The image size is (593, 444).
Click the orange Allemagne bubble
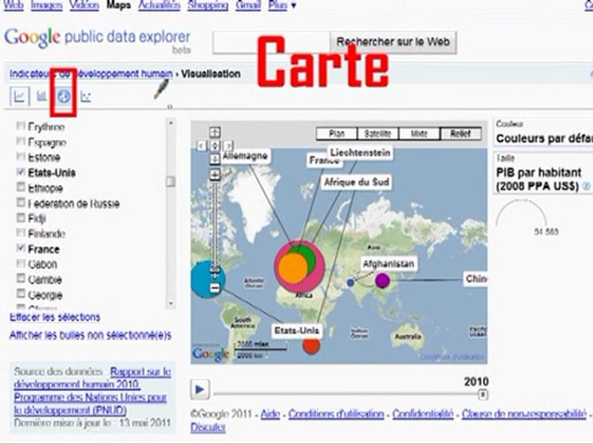coord(293,268)
